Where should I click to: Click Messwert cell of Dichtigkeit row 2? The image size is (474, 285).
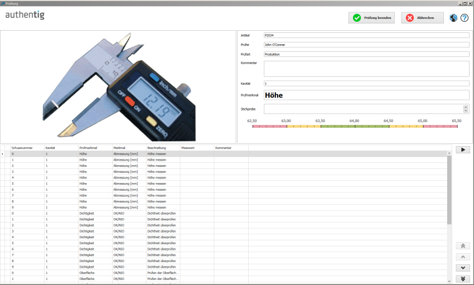197,225
